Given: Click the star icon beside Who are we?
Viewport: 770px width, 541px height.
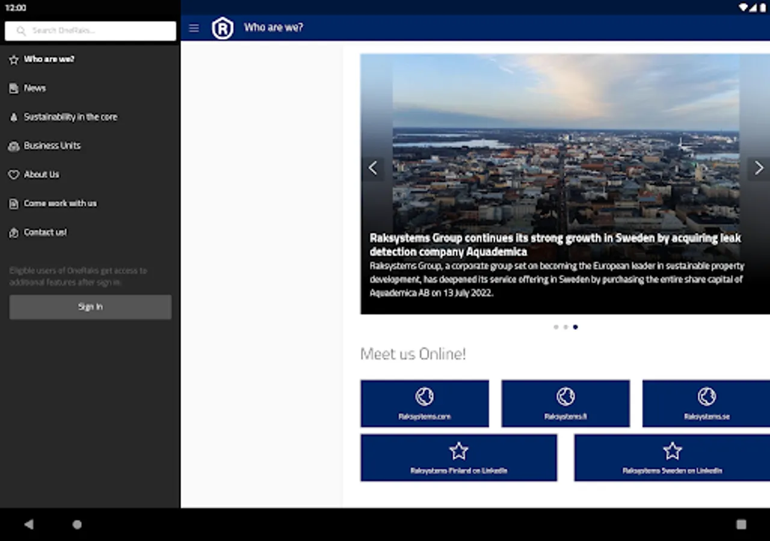Looking at the screenshot, I should click(14, 60).
